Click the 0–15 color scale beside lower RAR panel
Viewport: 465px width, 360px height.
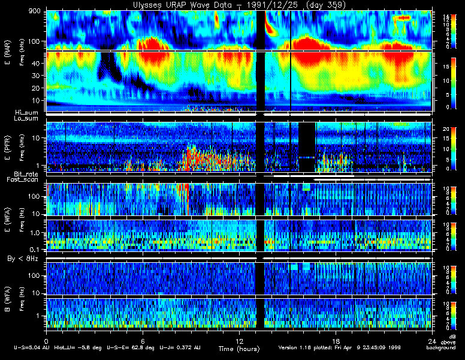(454, 83)
